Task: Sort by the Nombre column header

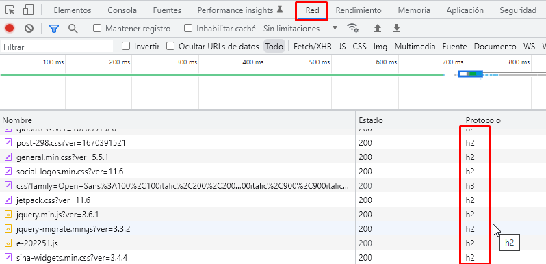Action: (178, 120)
